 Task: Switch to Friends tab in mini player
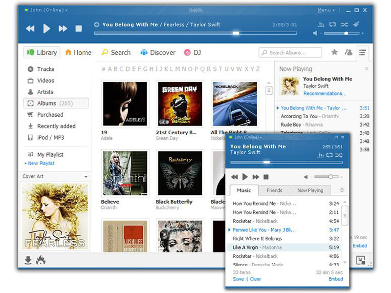(274, 190)
